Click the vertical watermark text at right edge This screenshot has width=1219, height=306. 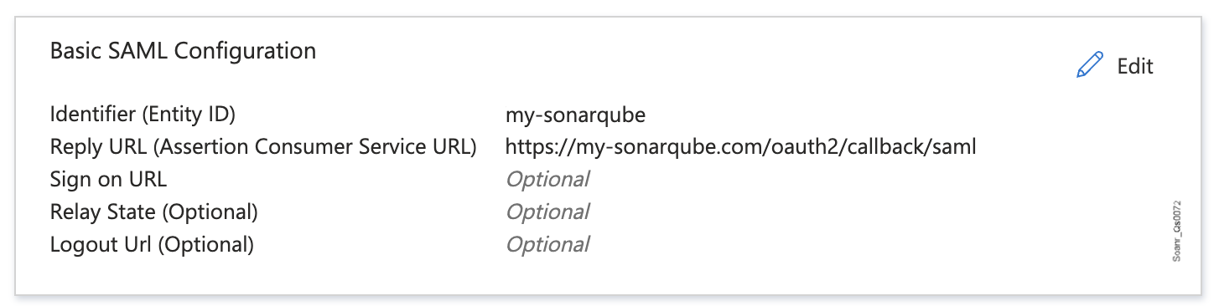pyautogui.click(x=1177, y=232)
